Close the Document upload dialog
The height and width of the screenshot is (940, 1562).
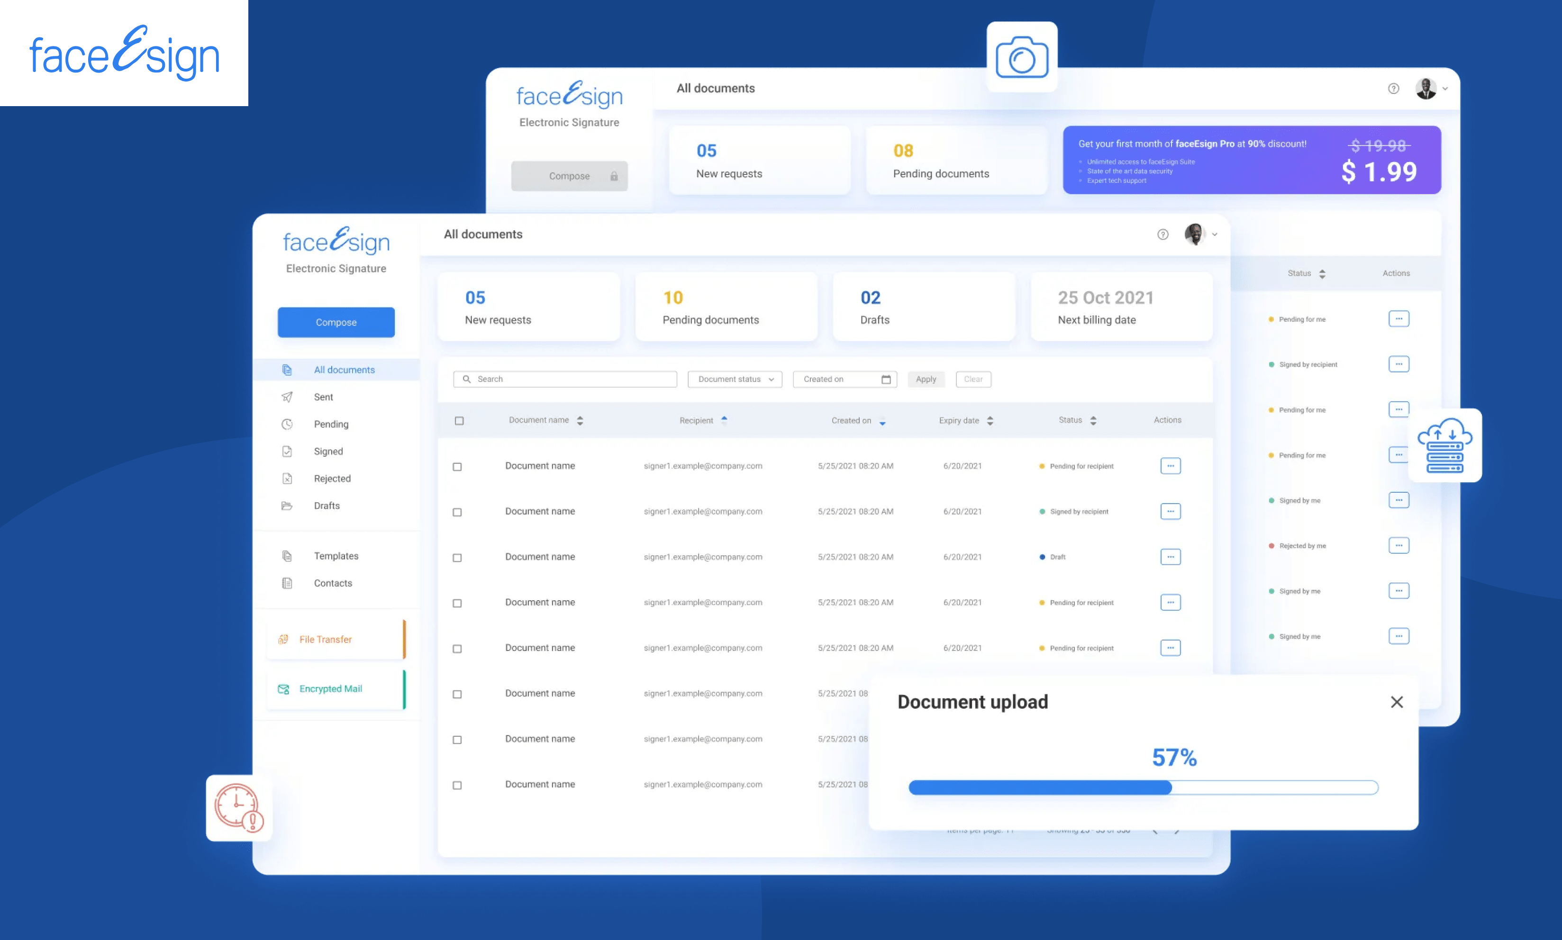point(1396,702)
